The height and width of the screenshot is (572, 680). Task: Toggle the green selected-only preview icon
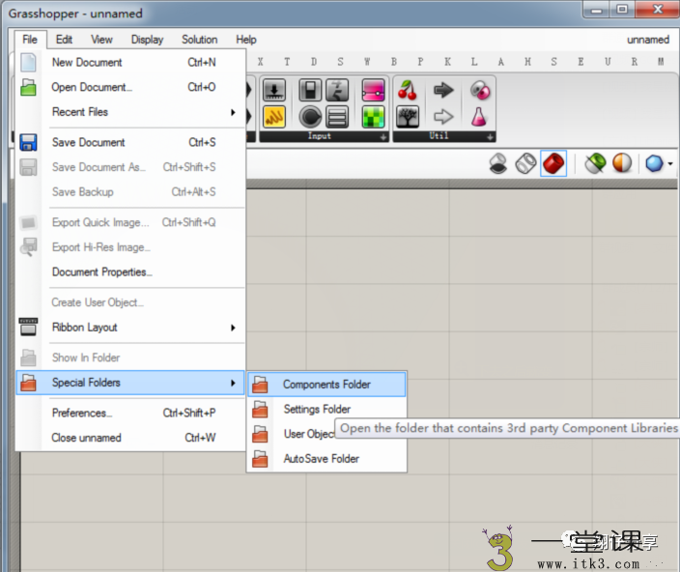[x=595, y=163]
